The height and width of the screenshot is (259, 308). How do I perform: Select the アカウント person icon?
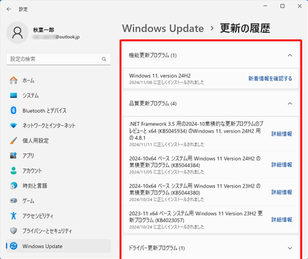coord(14,171)
